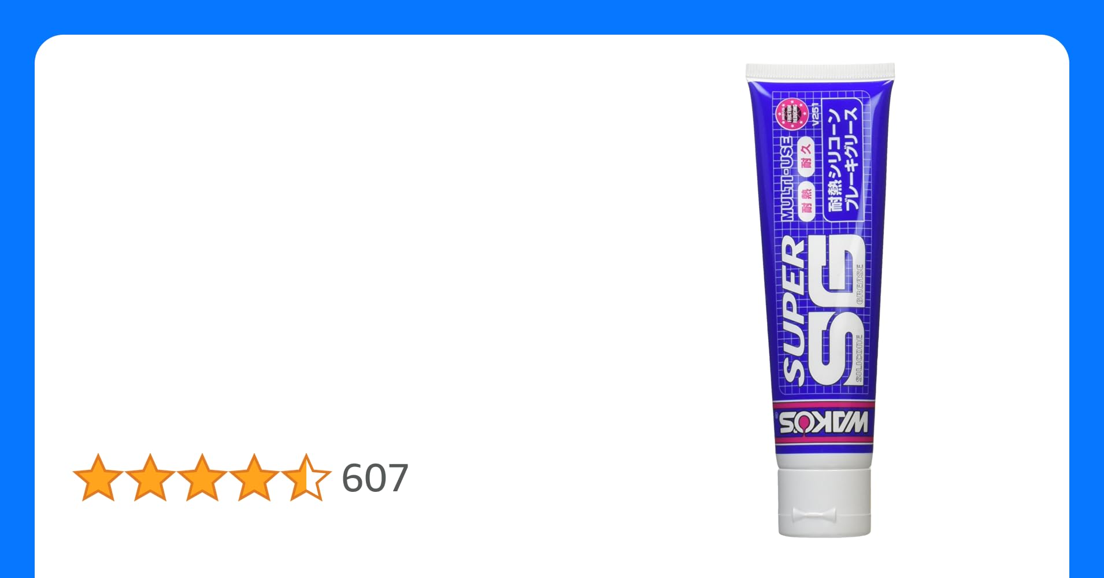The height and width of the screenshot is (578, 1104).
Task: Click the Japanese 耐熱シリコーン product name box
Action: [843, 160]
